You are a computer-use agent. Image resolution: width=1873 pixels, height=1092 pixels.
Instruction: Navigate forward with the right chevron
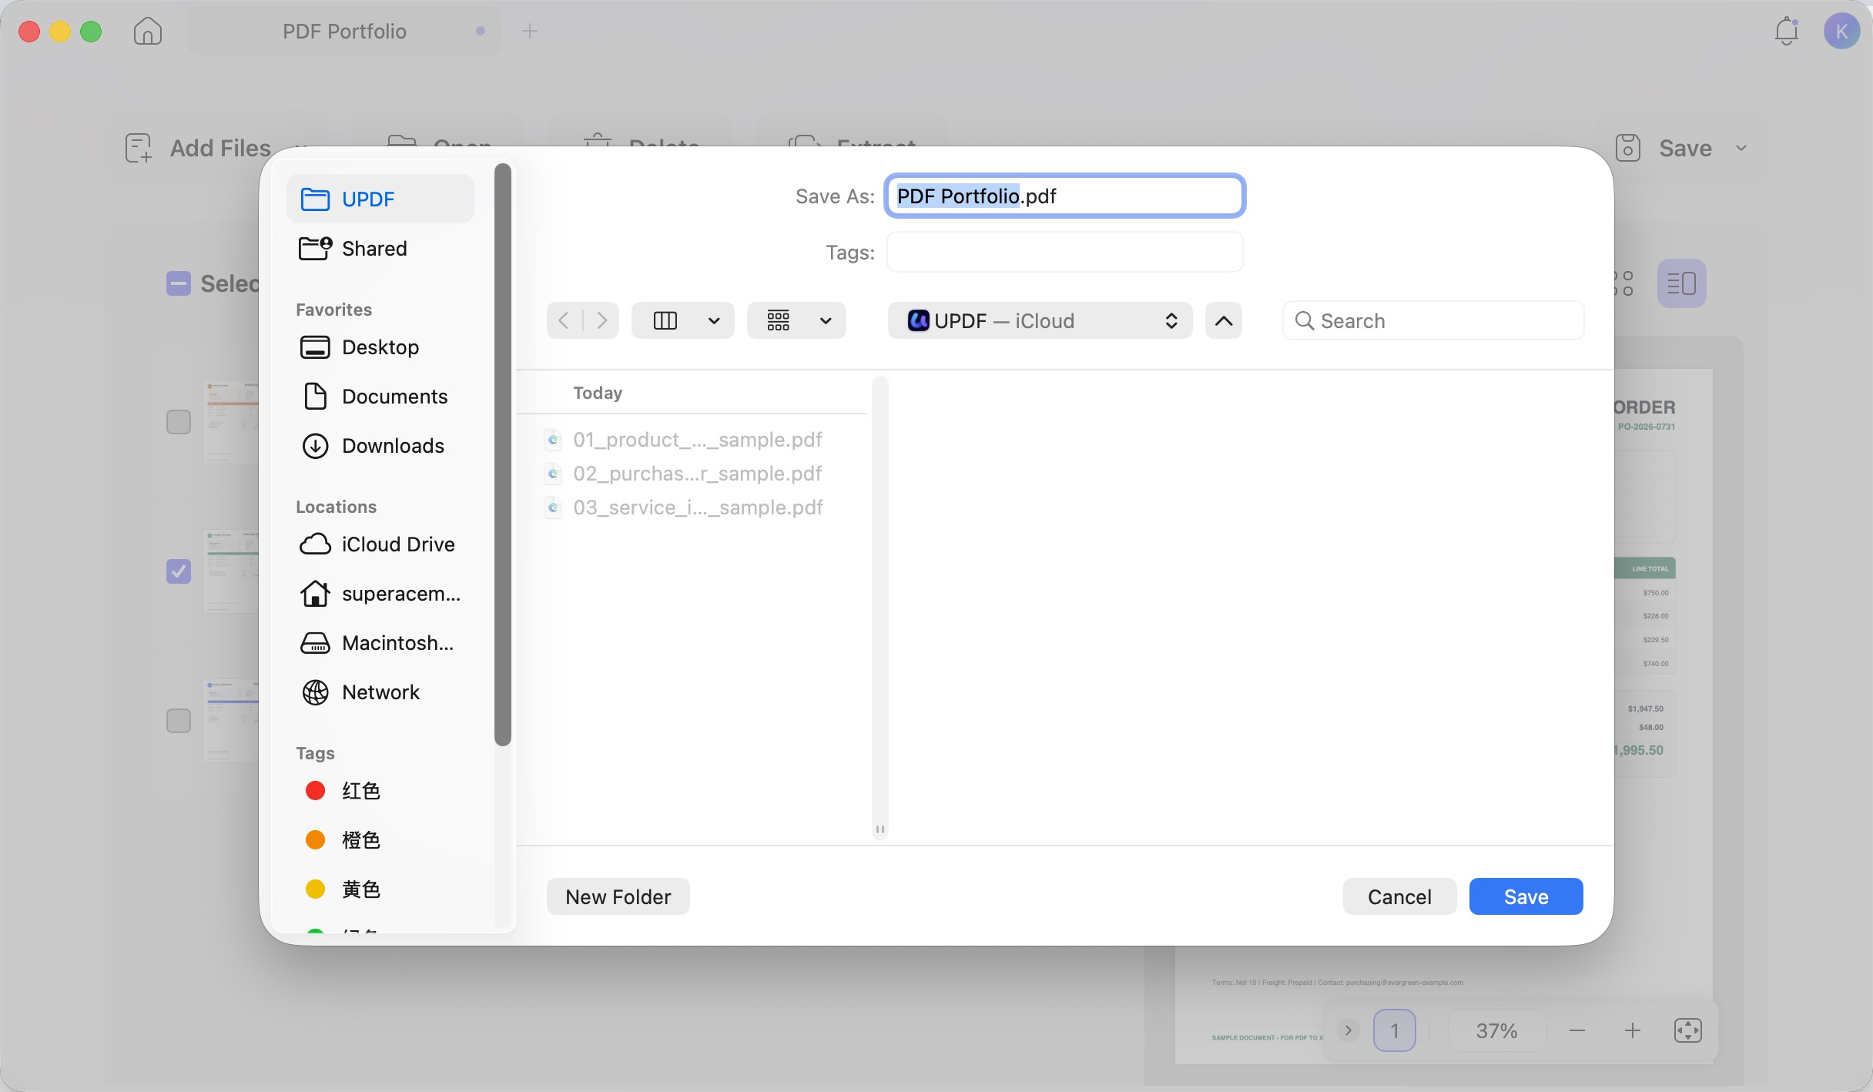[x=601, y=320]
